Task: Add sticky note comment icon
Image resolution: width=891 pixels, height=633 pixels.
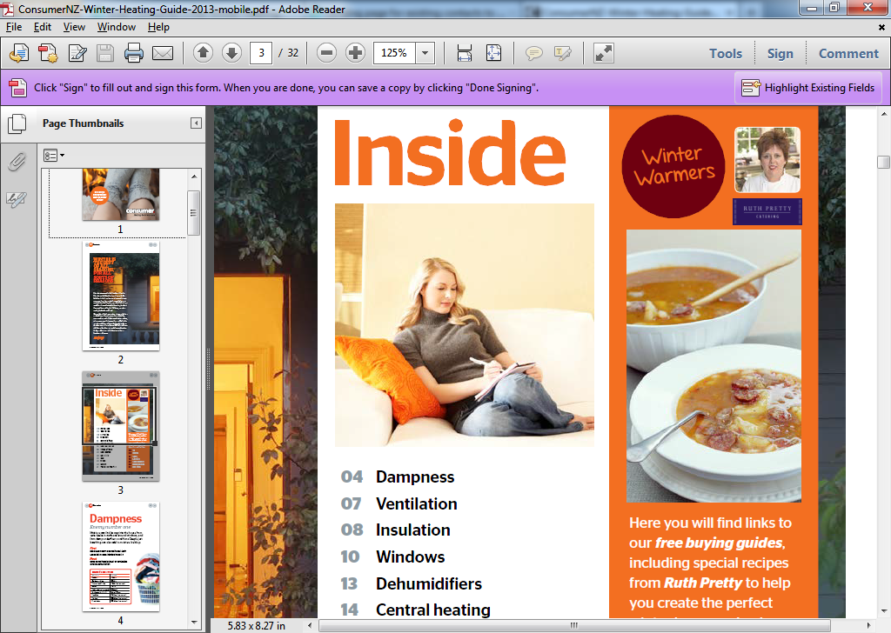Action: pos(533,53)
